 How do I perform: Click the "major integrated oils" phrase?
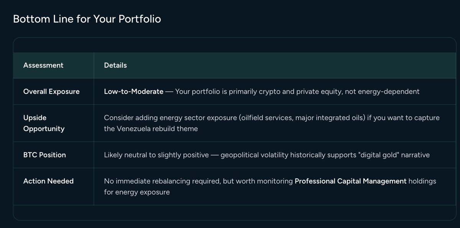click(x=329, y=118)
